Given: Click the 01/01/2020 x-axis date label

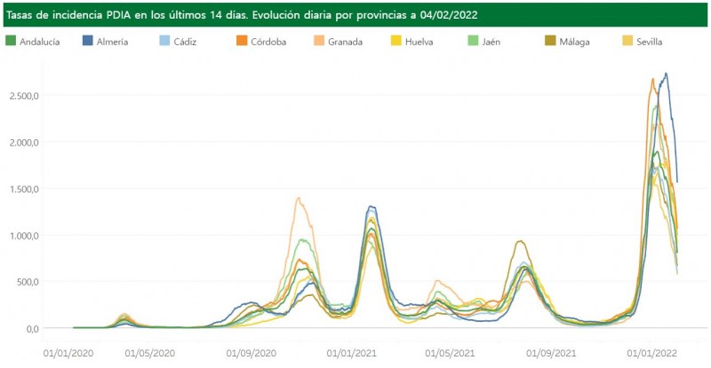Looking at the screenshot, I should (68, 352).
